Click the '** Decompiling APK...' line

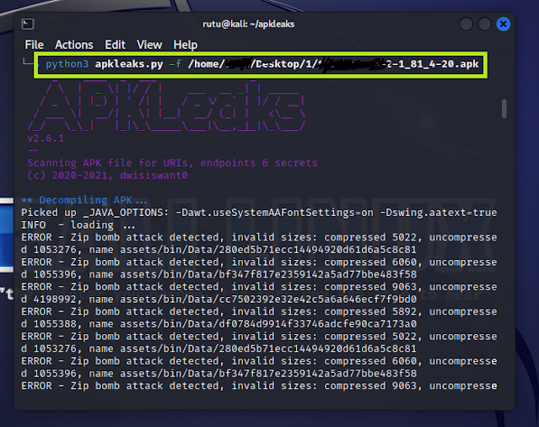[84, 200]
